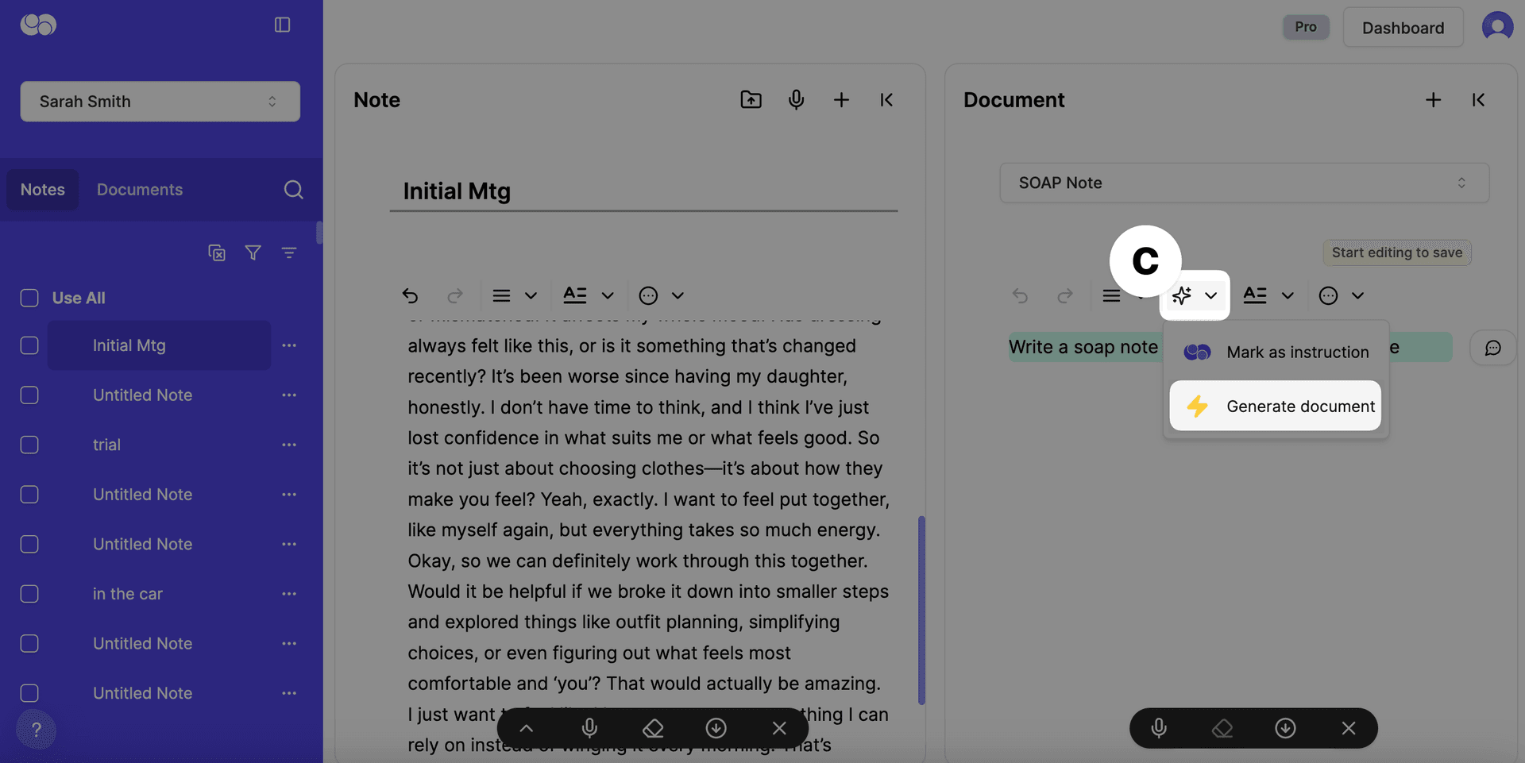The height and width of the screenshot is (763, 1525).
Task: Click the download icon in the Document floating toolbar
Action: 1285,728
